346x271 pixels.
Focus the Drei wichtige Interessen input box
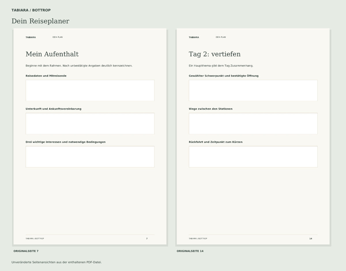pyautogui.click(x=90, y=157)
